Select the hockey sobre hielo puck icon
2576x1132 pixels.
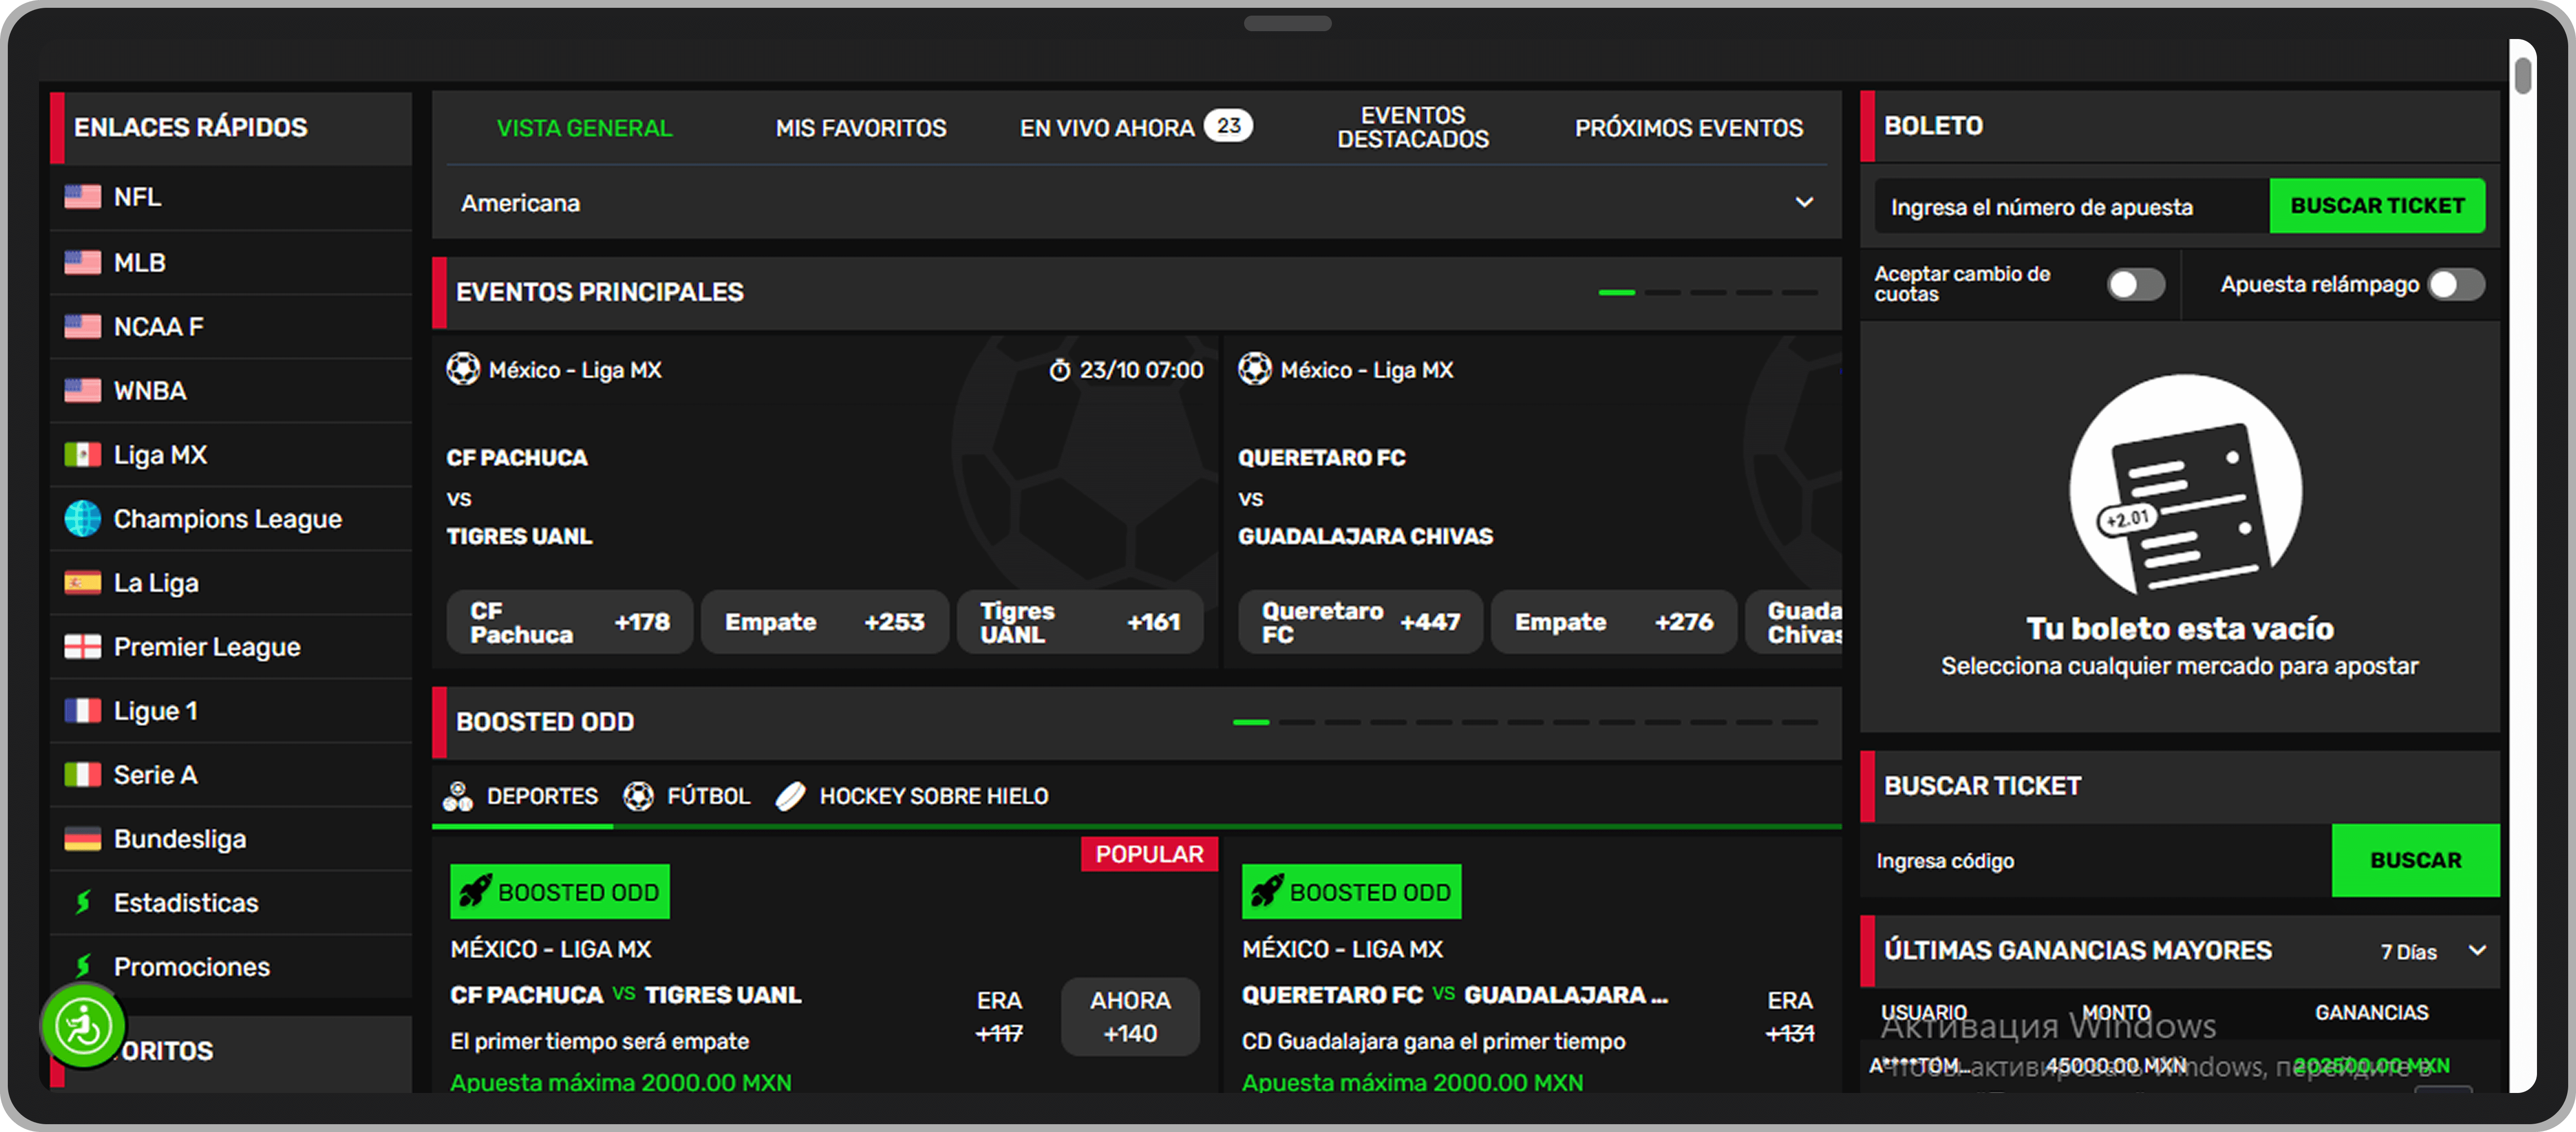click(x=790, y=796)
